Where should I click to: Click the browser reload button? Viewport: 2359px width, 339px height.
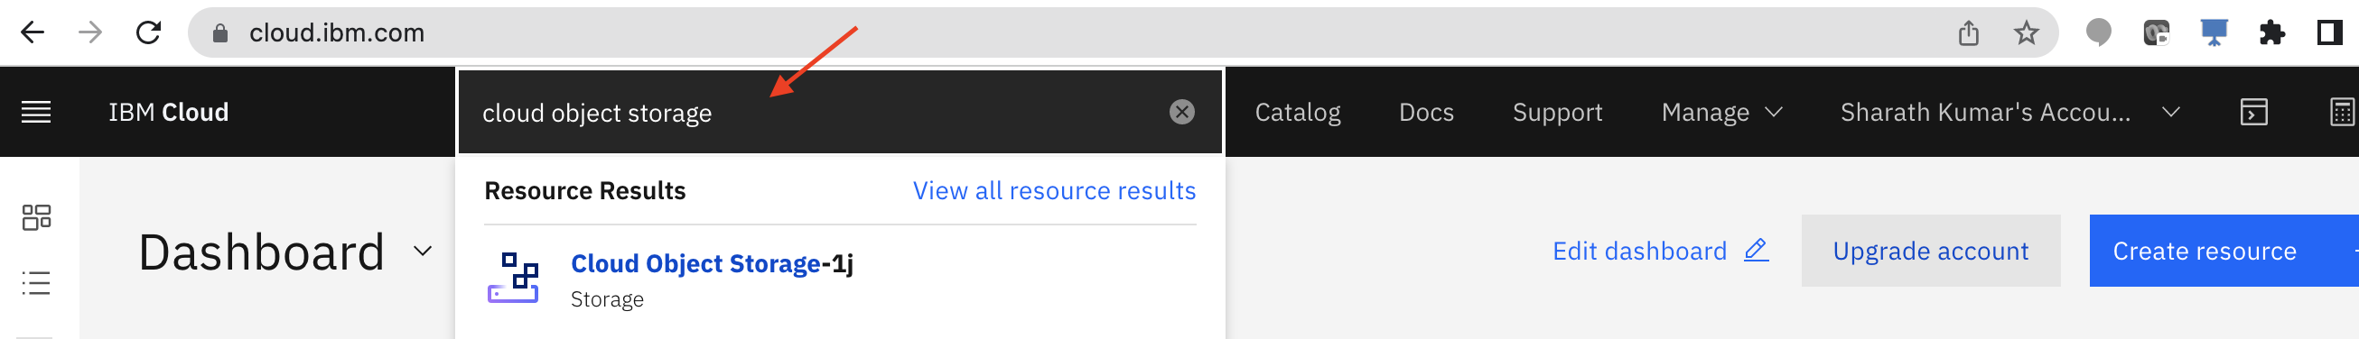[x=148, y=32]
